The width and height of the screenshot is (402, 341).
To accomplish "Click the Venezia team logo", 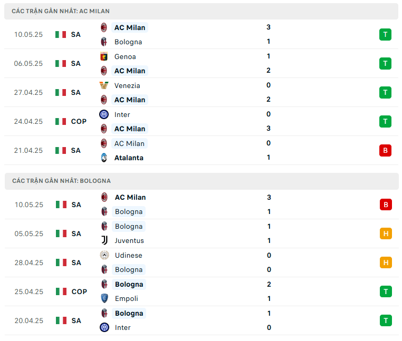I will [104, 85].
